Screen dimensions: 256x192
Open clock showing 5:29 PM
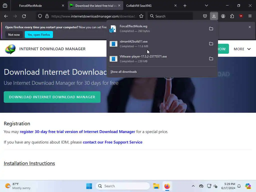point(228,186)
